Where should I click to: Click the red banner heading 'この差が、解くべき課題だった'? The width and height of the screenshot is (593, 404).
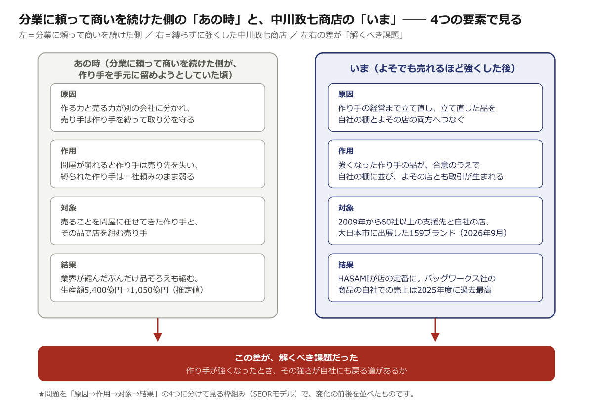[296, 358]
